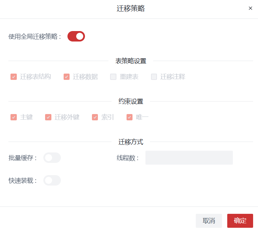Viewport: 258px width, 233px height.
Task: Click the 迁移外键 label text
Action: click(67, 117)
